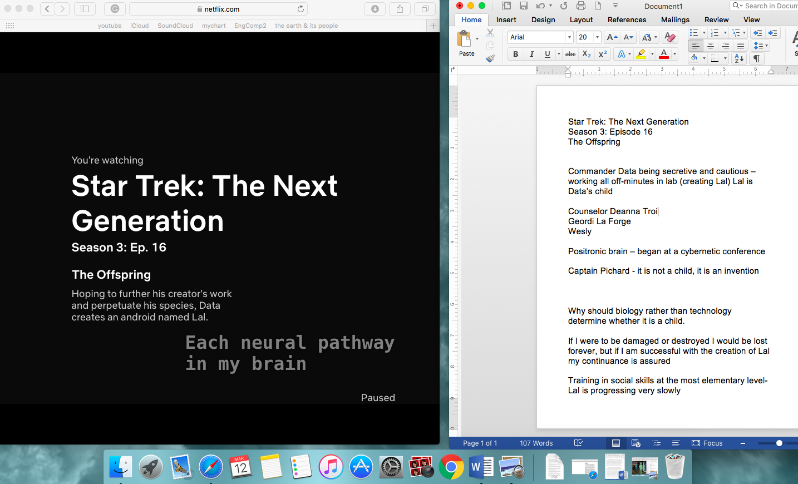Click the Search in Document field
The width and height of the screenshot is (798, 484).
coord(764,6)
